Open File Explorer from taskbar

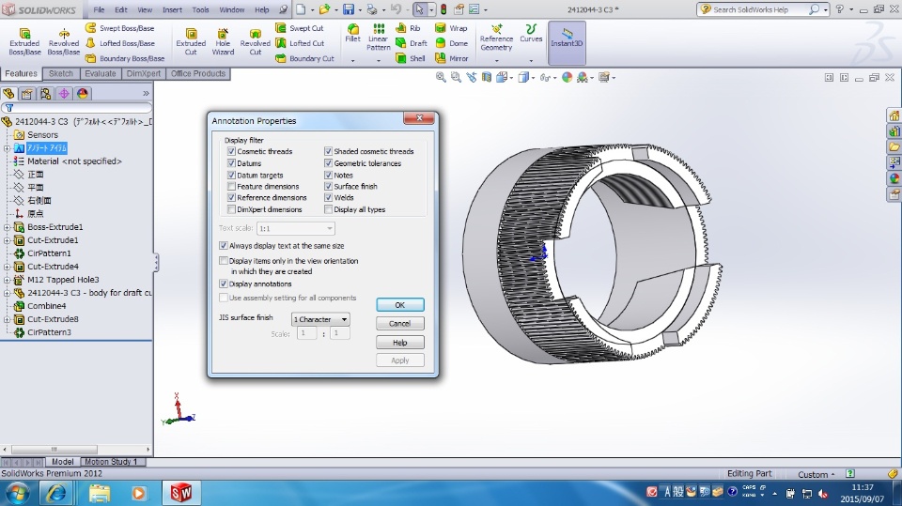[99, 493]
